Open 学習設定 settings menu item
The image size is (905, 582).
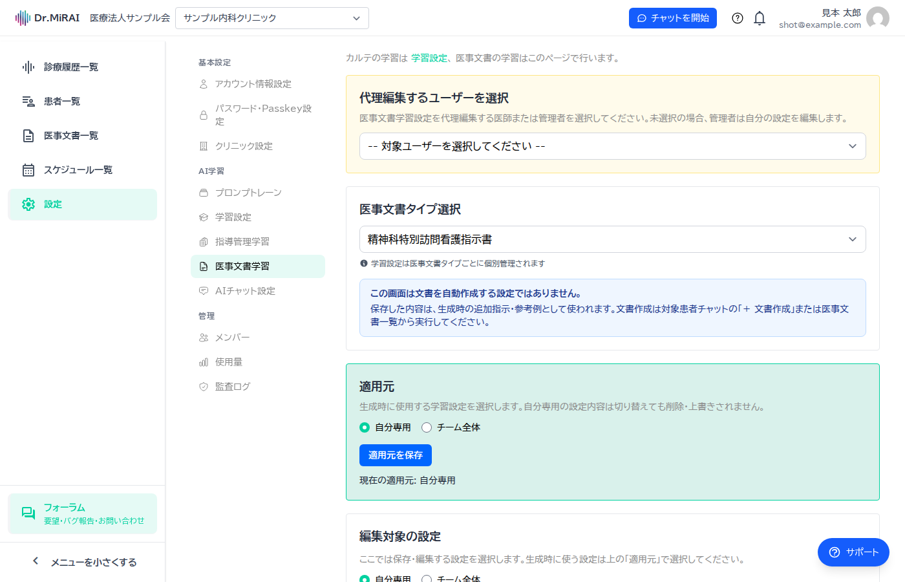pyautogui.click(x=258, y=217)
